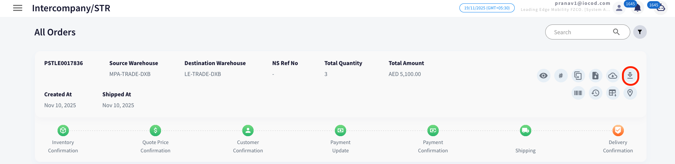Click the file download document icon
675x164 pixels.
(x=595, y=76)
